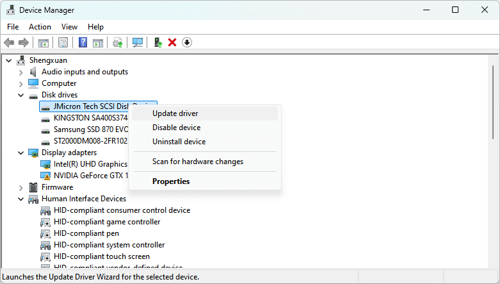Choose Uninstall device from context menu
Screen dimensions: 500x284
pos(205,142)
